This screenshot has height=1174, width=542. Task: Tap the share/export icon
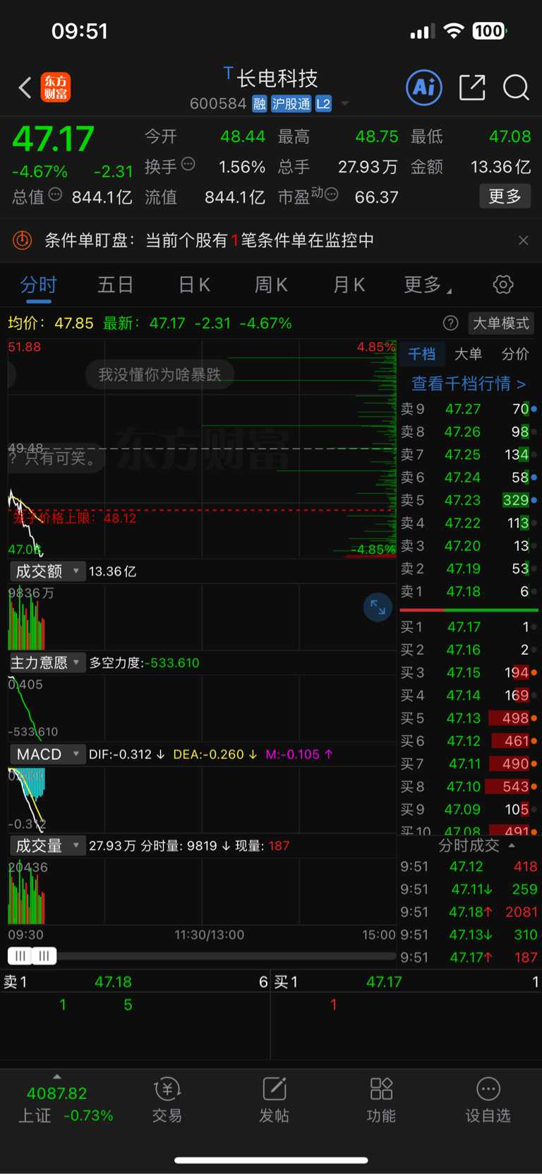472,88
